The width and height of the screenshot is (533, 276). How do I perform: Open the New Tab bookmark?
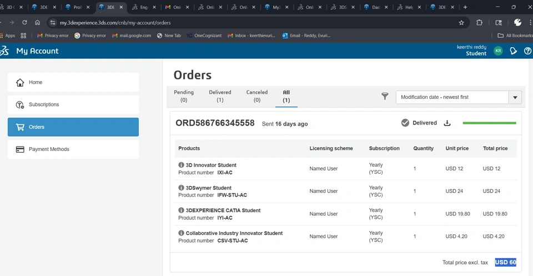pos(169,36)
